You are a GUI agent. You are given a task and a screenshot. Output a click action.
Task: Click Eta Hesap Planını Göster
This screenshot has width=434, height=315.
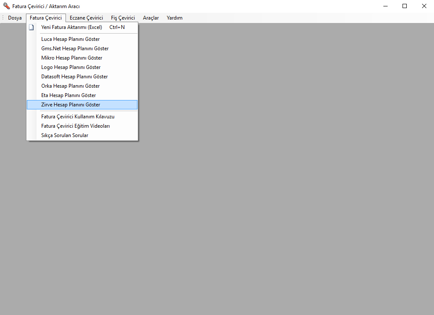pyautogui.click(x=82, y=95)
